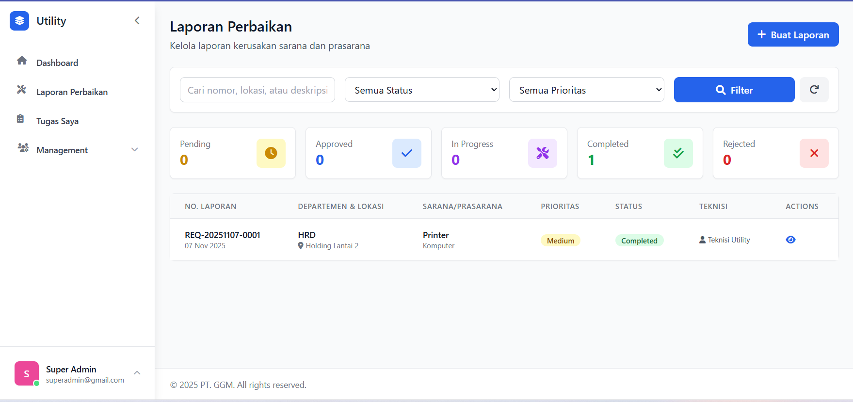This screenshot has height=402, width=853.
Task: Expand the Management submenu chevron
Action: [x=135, y=150]
